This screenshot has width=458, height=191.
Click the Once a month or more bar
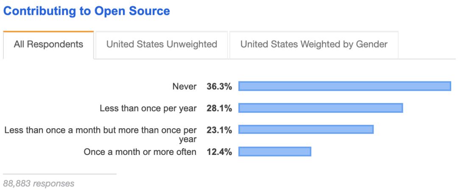275,152
